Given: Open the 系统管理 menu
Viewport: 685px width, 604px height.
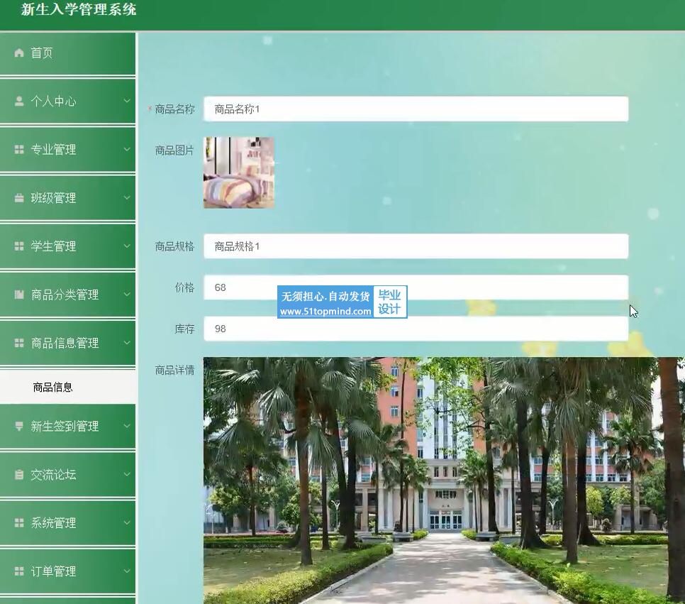Looking at the screenshot, I should click(x=67, y=522).
